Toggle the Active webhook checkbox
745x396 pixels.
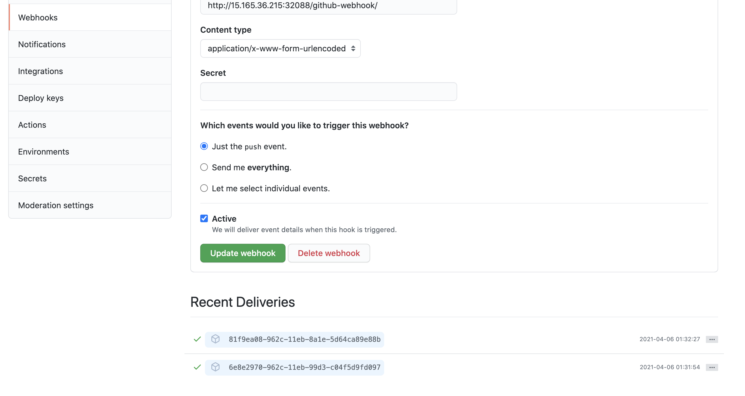pyautogui.click(x=204, y=218)
